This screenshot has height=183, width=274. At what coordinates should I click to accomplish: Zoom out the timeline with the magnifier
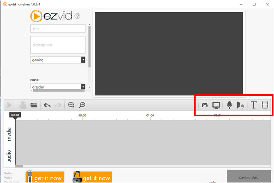coord(71,105)
